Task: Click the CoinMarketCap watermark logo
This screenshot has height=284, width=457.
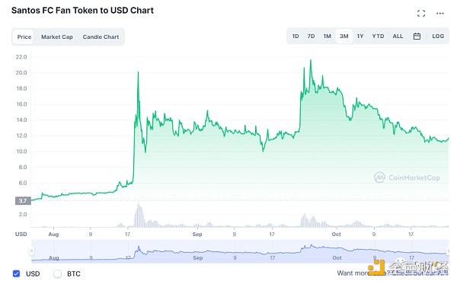Action: click(407, 177)
